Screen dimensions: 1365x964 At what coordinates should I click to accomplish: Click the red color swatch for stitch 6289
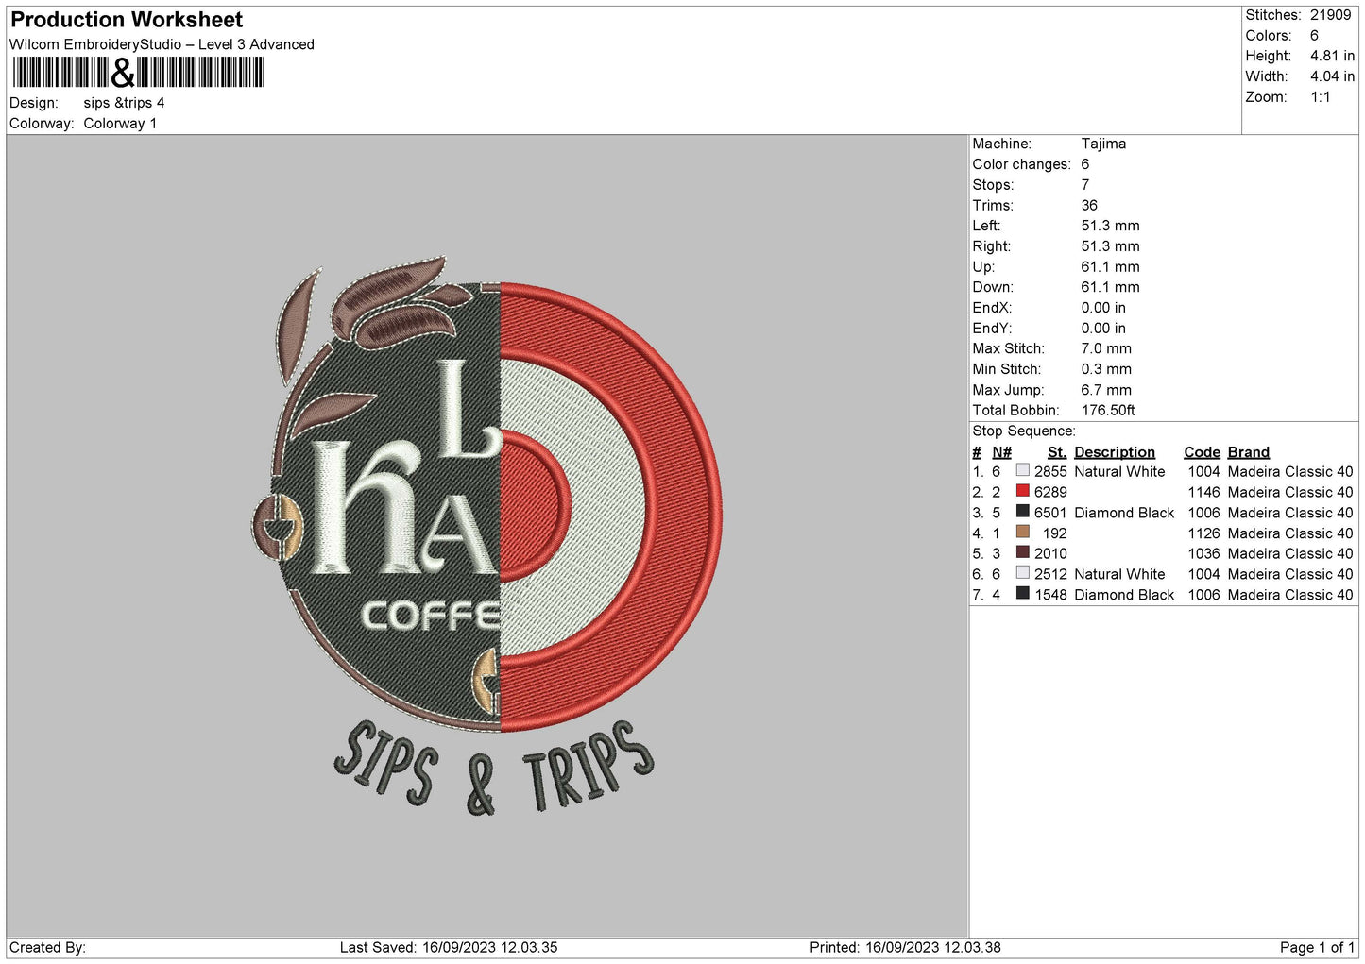coord(1022,491)
